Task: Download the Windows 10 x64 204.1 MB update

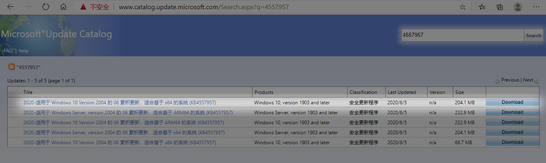Action: (512, 102)
